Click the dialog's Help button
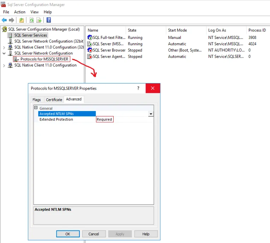 146,234
